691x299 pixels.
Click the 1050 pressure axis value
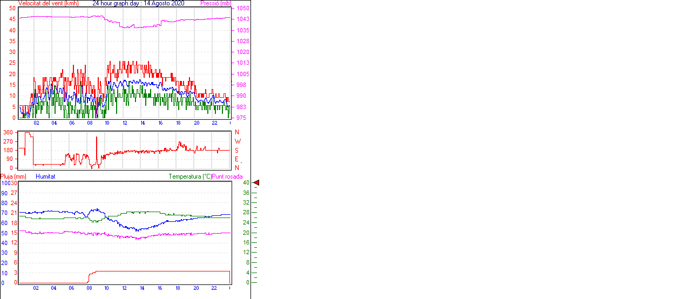click(242, 9)
